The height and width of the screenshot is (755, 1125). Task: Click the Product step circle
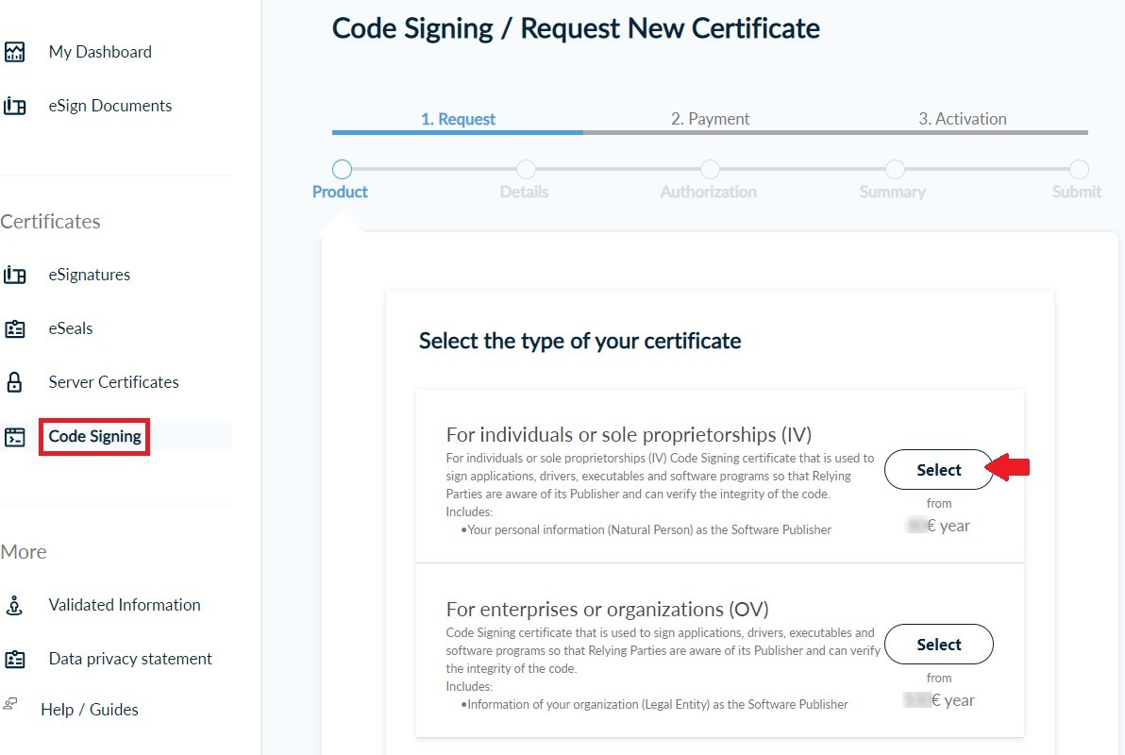(343, 169)
